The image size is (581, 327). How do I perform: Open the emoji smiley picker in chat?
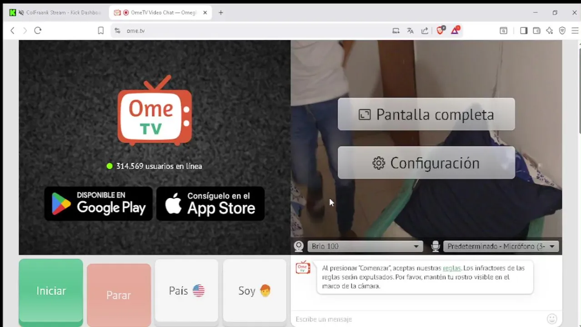coord(552,319)
